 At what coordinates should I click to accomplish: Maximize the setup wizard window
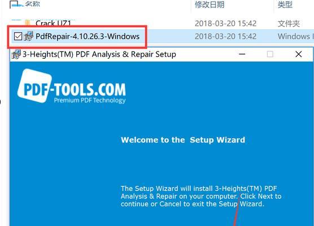270,54
